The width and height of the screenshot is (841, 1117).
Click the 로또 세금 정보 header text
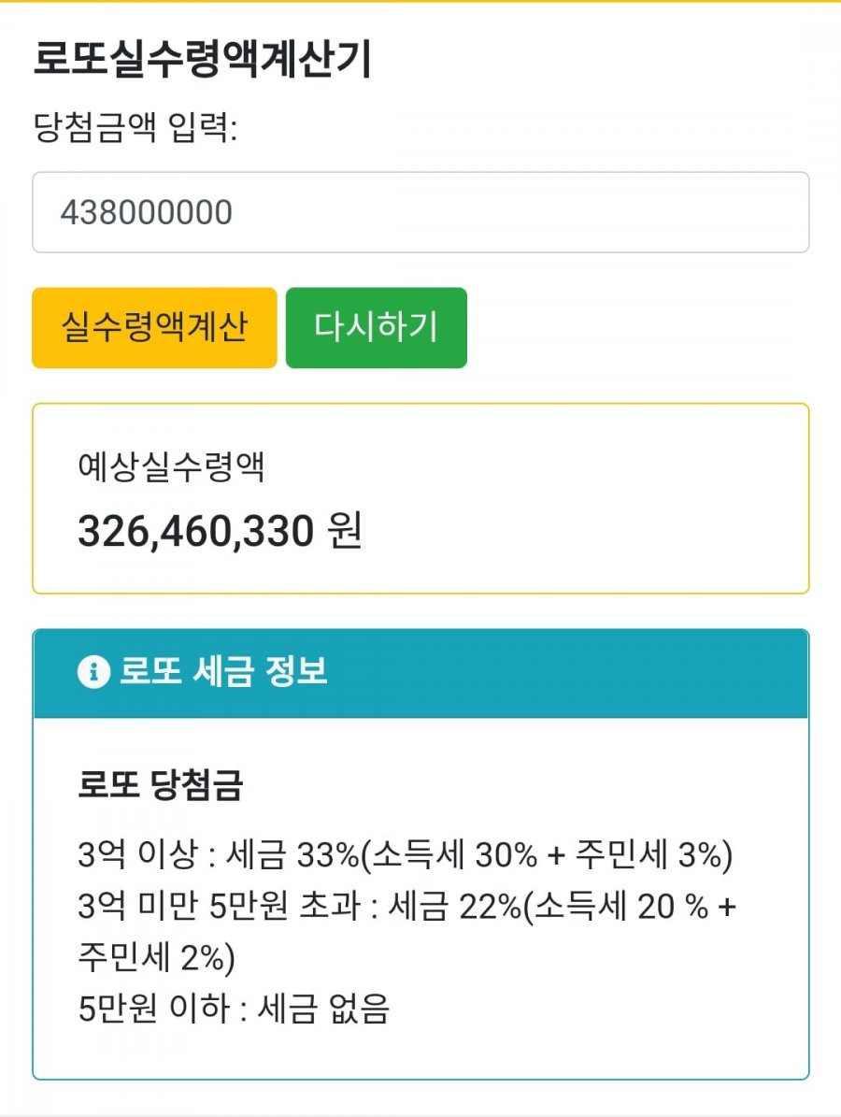coord(223,672)
